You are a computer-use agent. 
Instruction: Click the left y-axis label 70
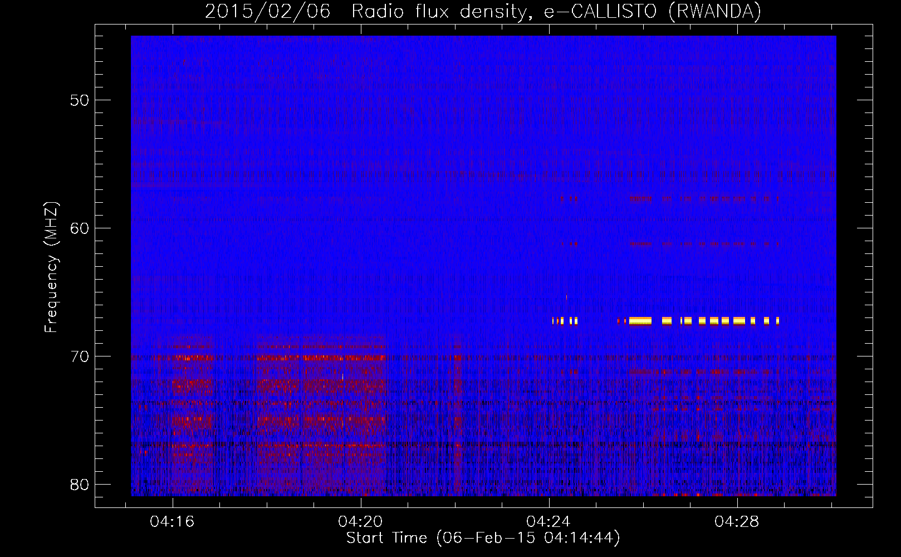click(x=80, y=356)
